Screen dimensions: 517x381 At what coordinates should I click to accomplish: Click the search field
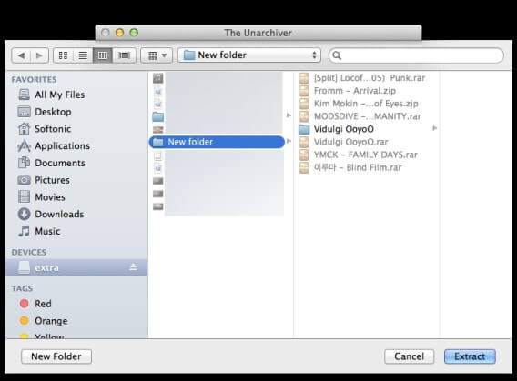pyautogui.click(x=416, y=55)
